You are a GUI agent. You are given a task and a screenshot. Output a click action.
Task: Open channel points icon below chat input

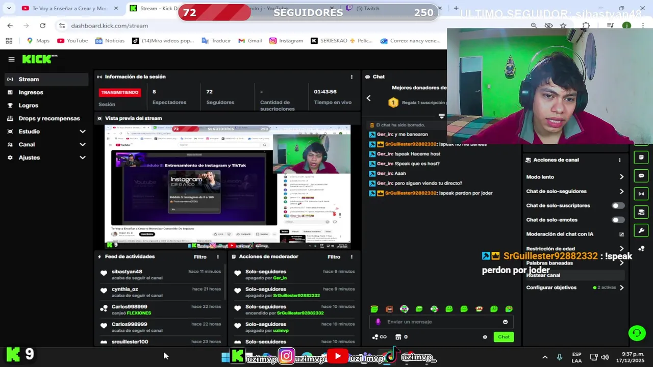[x=379, y=337]
